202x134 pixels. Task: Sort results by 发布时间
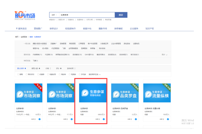pos(71,69)
